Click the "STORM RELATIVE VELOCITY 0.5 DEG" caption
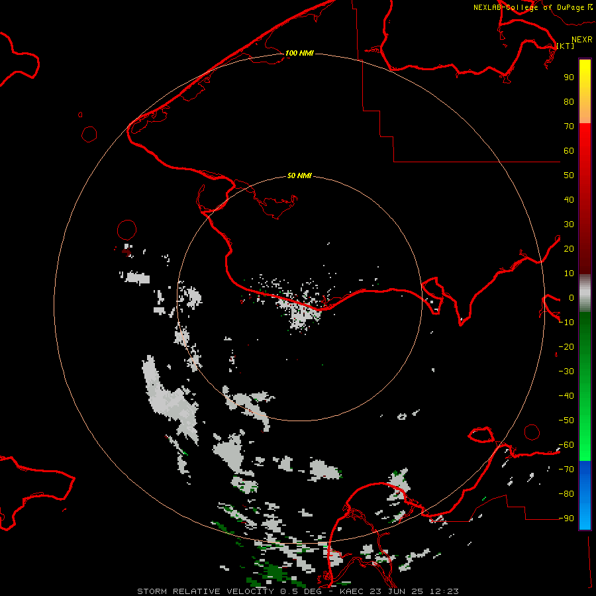Screen dimensions: 596x596 229,591
